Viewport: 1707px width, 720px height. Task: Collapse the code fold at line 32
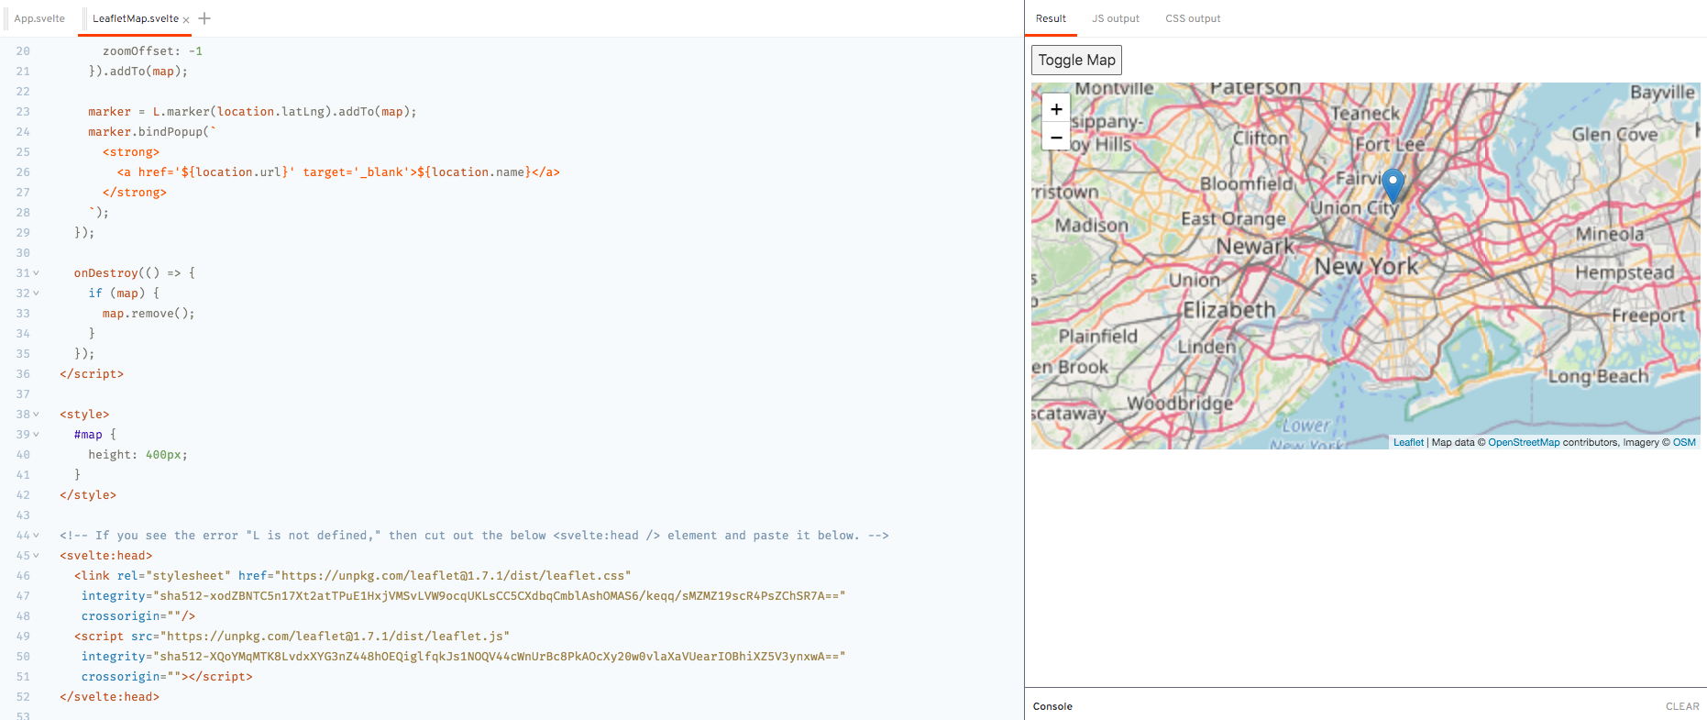pos(36,294)
